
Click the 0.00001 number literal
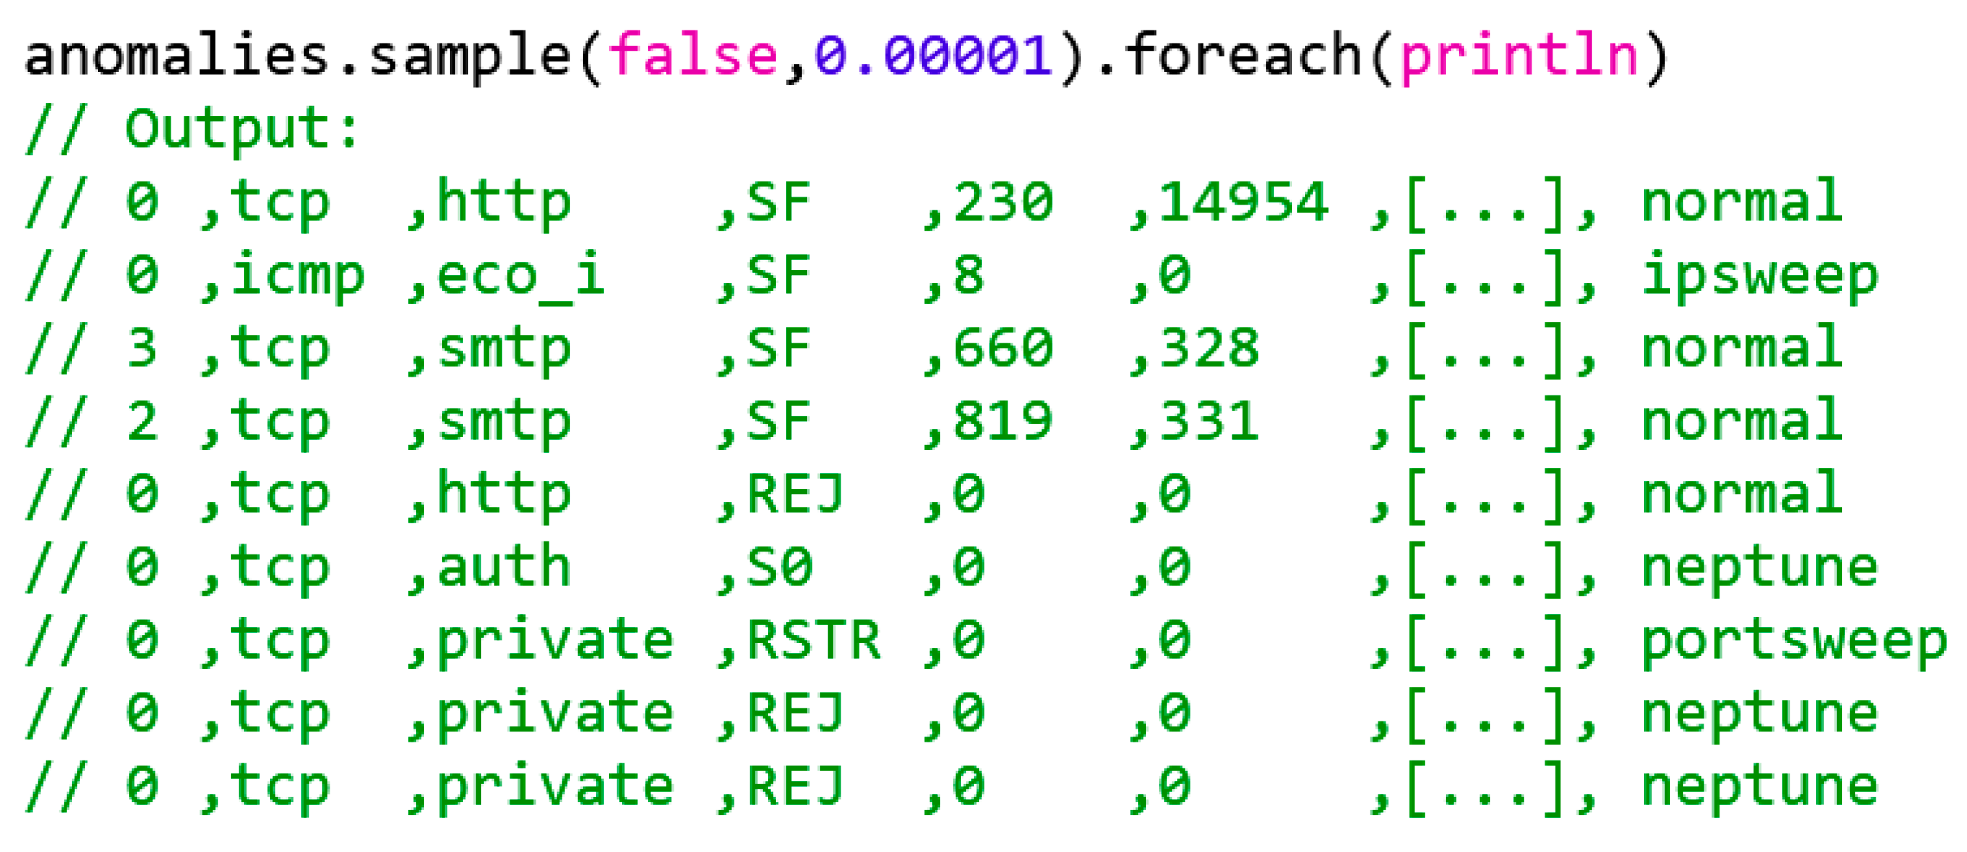[933, 55]
